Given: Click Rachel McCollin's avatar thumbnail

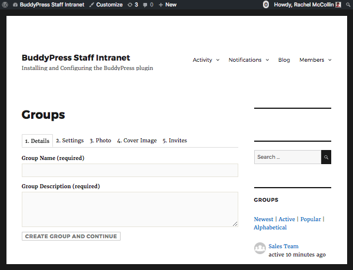Looking at the screenshot, I should click(338, 5).
